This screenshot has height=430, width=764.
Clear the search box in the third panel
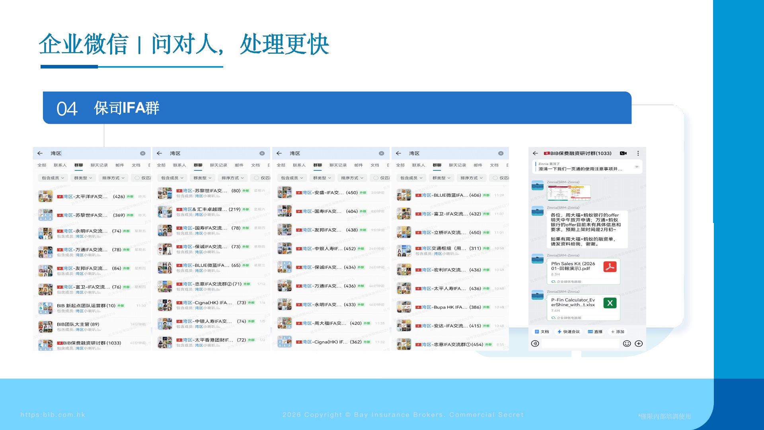tap(381, 153)
